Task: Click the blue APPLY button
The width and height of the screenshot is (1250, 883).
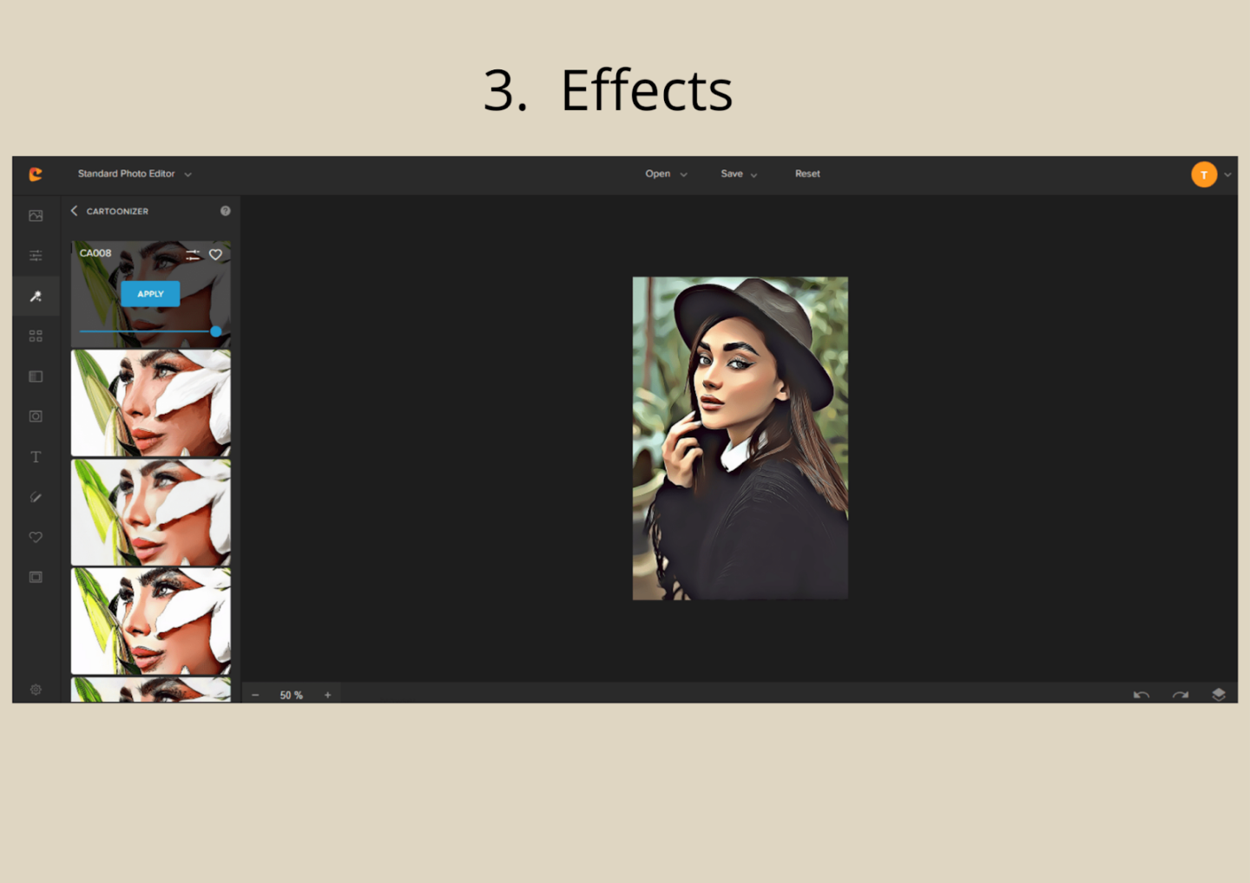Action: click(x=150, y=294)
